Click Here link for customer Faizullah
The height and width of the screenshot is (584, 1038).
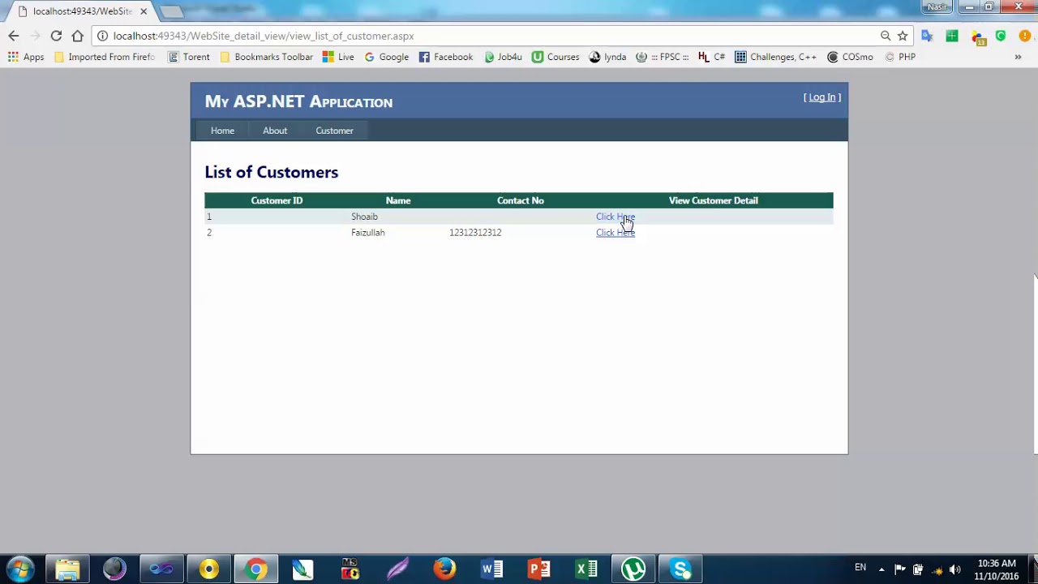tap(616, 233)
